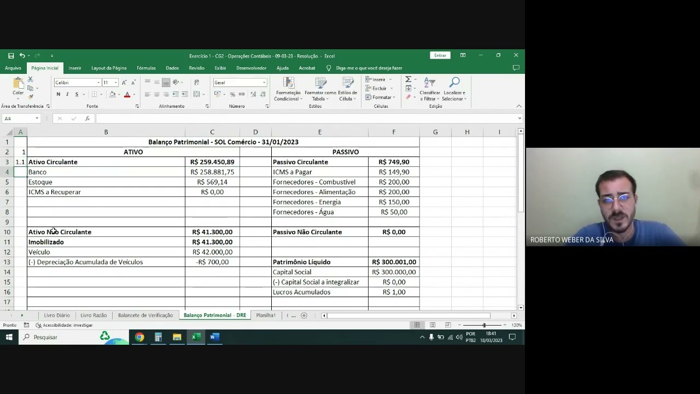Click Acessibilidade: investigar in status bar
Screen dimensions: 700x394
64,325
